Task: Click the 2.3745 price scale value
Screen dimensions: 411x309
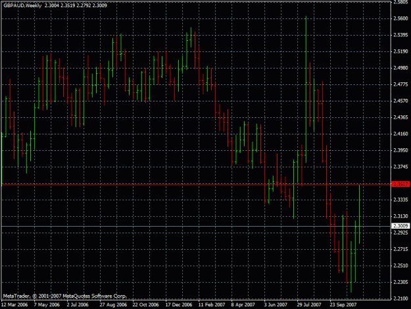Action: [400, 167]
